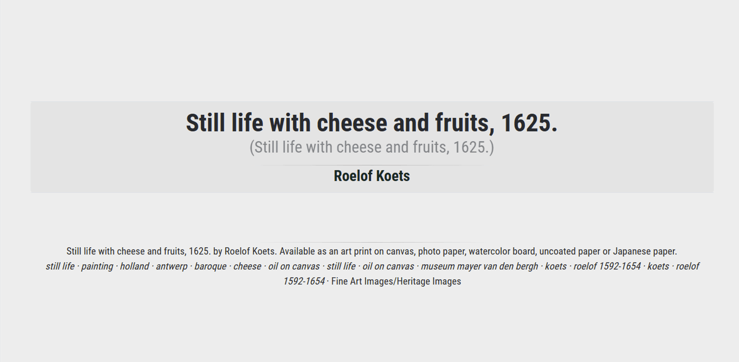Image resolution: width=739 pixels, height=362 pixels.
Task: Open 'museum mayer van den bergh' tag
Action: 480,266
